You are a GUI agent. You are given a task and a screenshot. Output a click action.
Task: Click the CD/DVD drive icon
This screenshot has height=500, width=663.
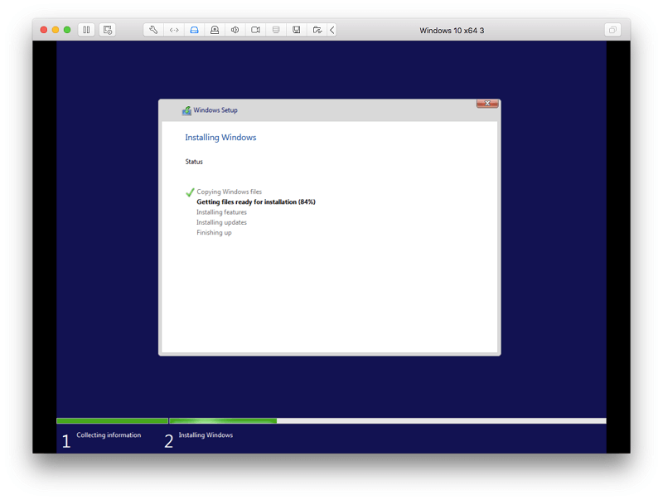click(x=215, y=30)
